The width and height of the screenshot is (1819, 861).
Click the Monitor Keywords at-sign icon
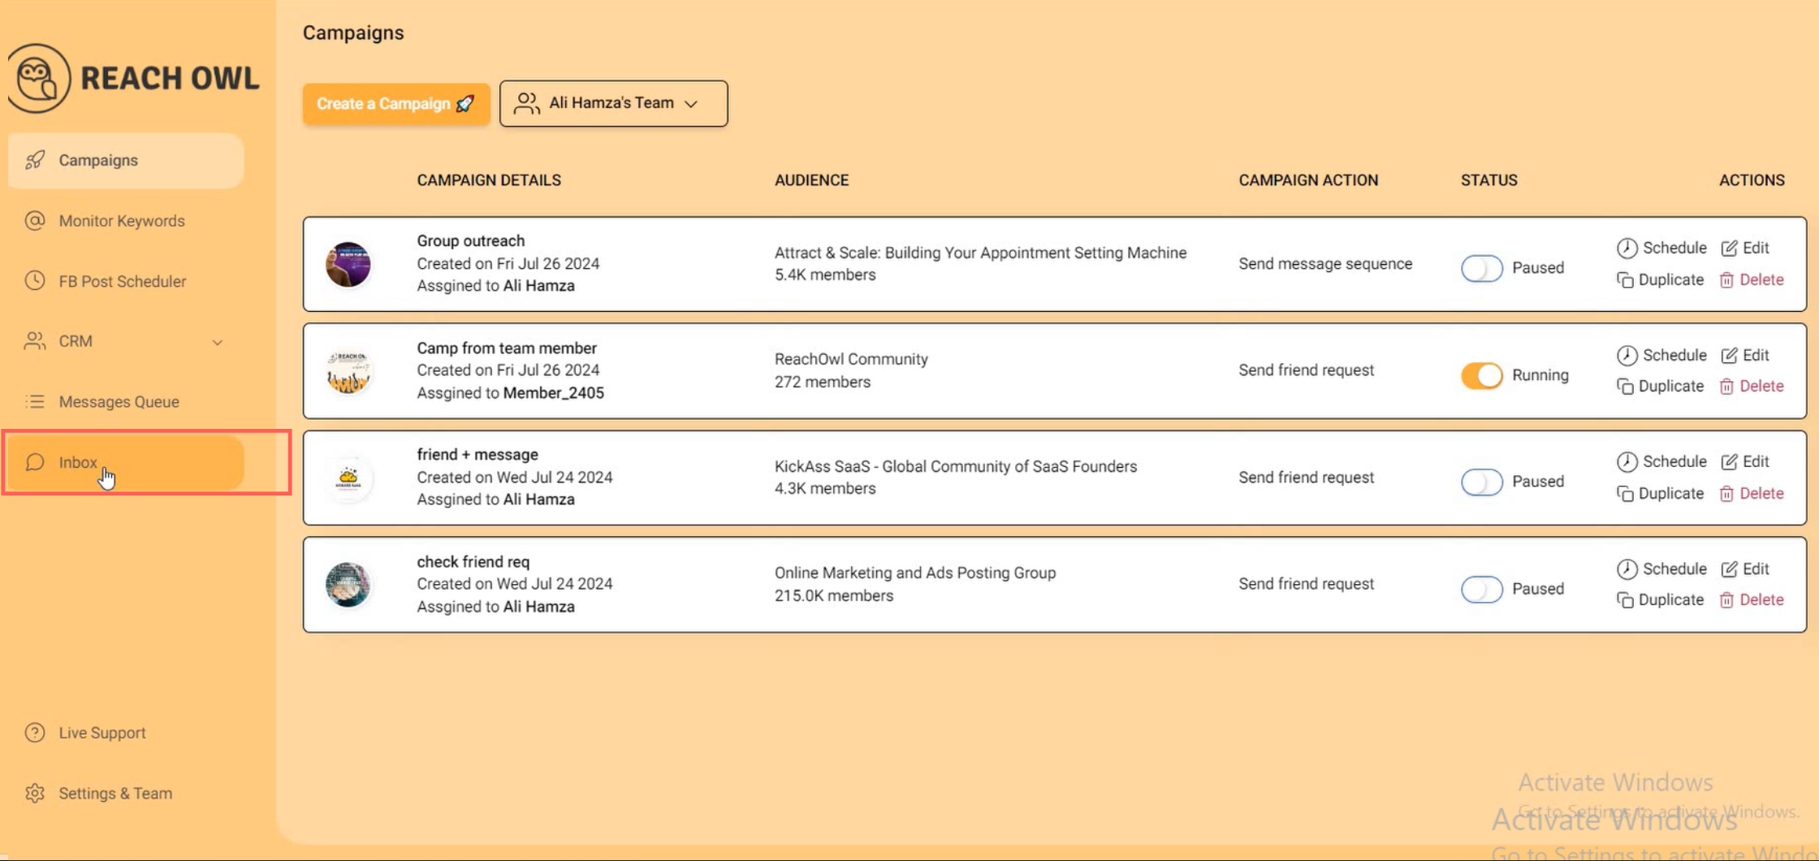(34, 220)
